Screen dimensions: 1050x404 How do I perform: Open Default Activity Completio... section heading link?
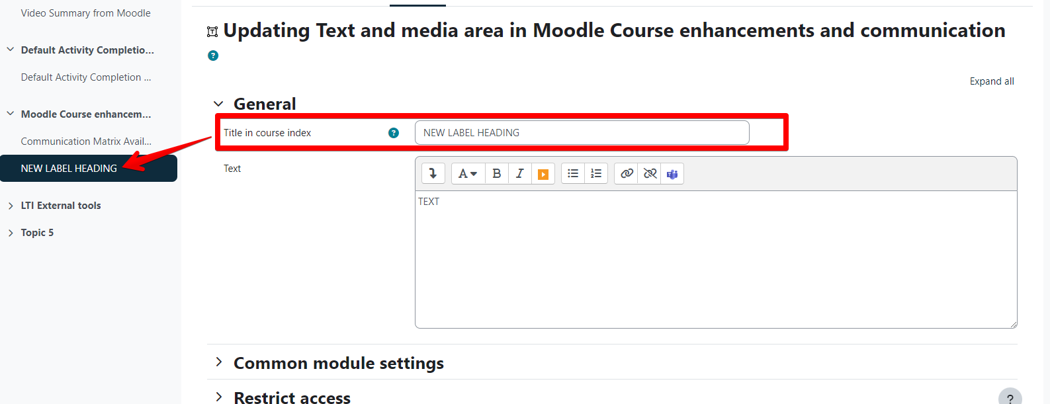pos(87,50)
